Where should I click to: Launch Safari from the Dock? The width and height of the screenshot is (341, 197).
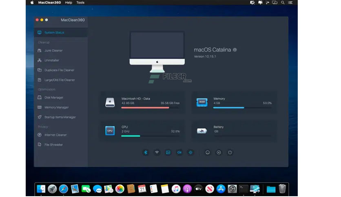63,189
